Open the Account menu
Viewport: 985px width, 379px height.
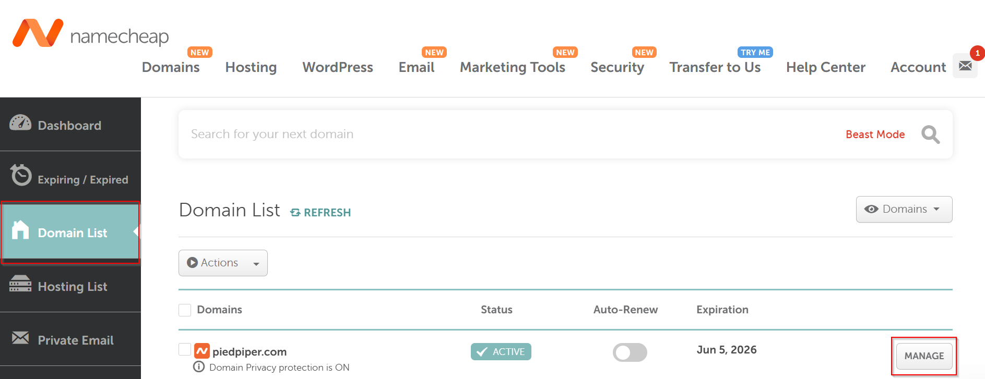918,67
